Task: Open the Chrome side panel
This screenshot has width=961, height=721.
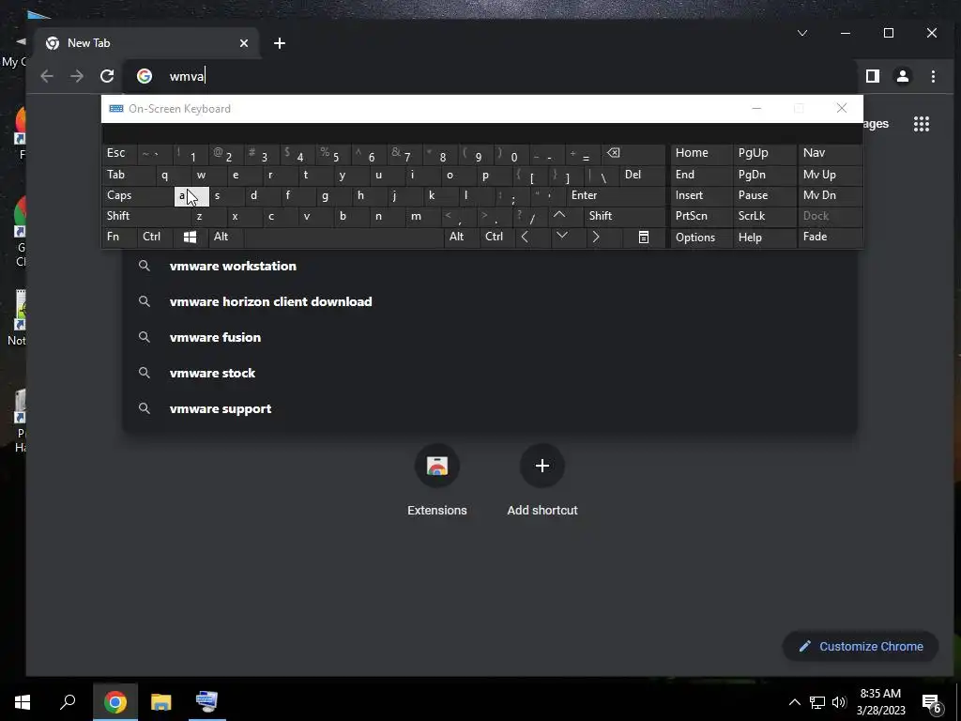Action: tap(872, 76)
